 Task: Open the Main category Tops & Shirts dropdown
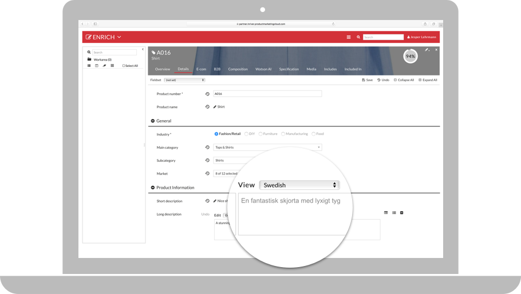point(267,148)
